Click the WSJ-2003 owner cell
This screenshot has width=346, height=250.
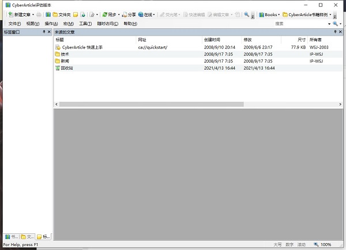pos(319,47)
